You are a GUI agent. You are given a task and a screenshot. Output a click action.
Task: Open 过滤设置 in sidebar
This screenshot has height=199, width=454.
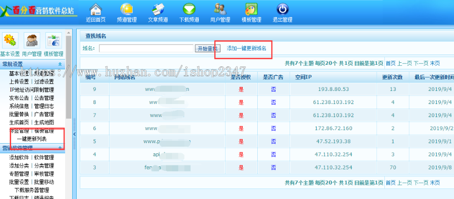[x=44, y=81]
